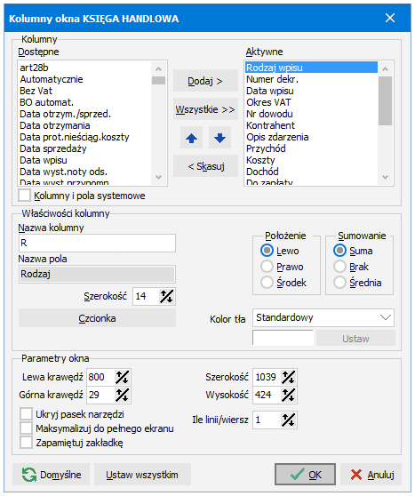The image size is (415, 496).
Task: Choose Średnia summation option
Action: [339, 282]
